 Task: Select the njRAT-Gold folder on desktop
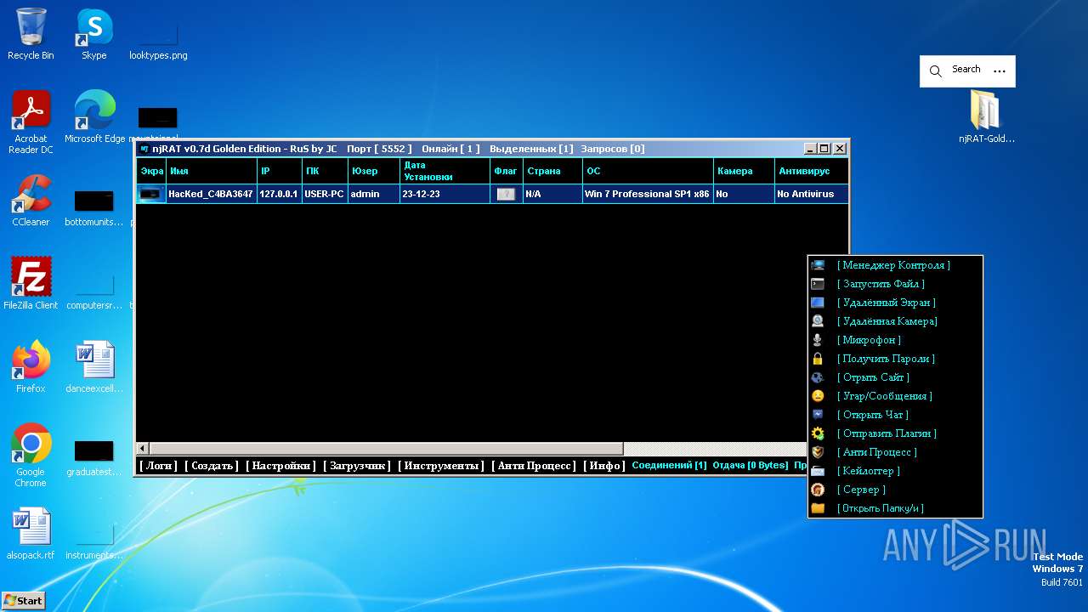click(987, 116)
